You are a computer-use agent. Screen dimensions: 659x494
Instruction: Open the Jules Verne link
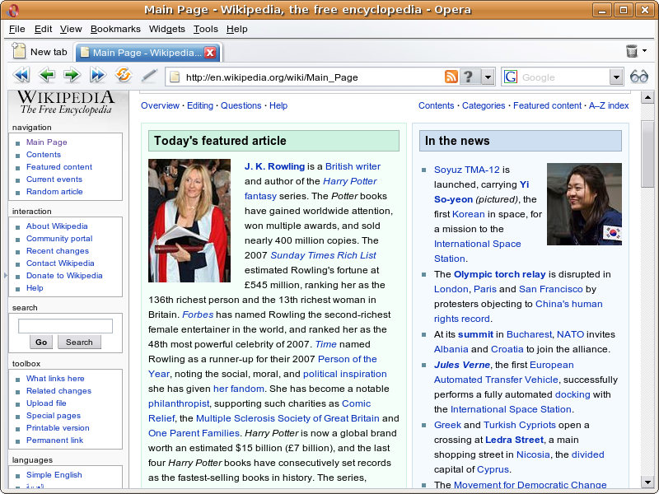point(462,365)
